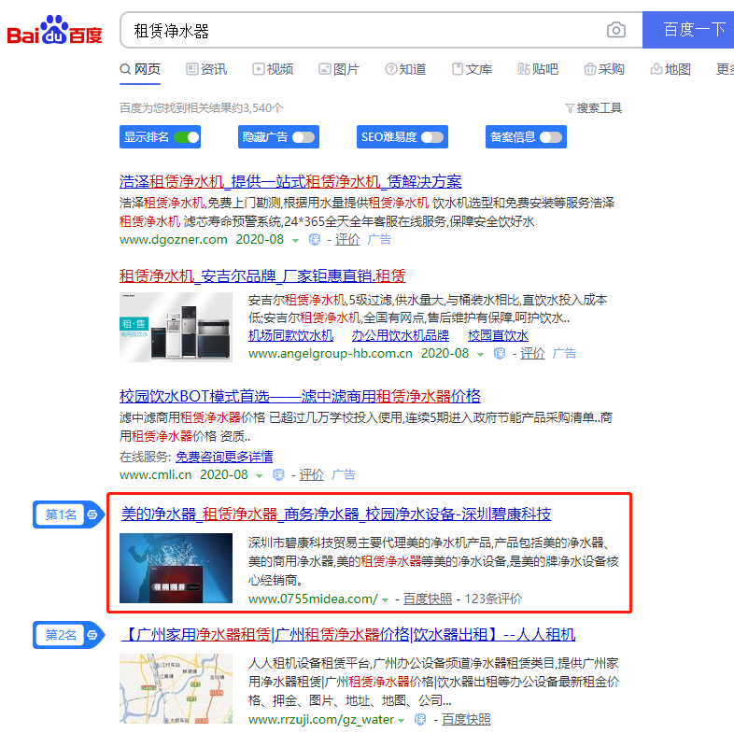Open 评价 link for cmli.cn result
Screen dimensions: 734x733
pyautogui.click(x=312, y=475)
